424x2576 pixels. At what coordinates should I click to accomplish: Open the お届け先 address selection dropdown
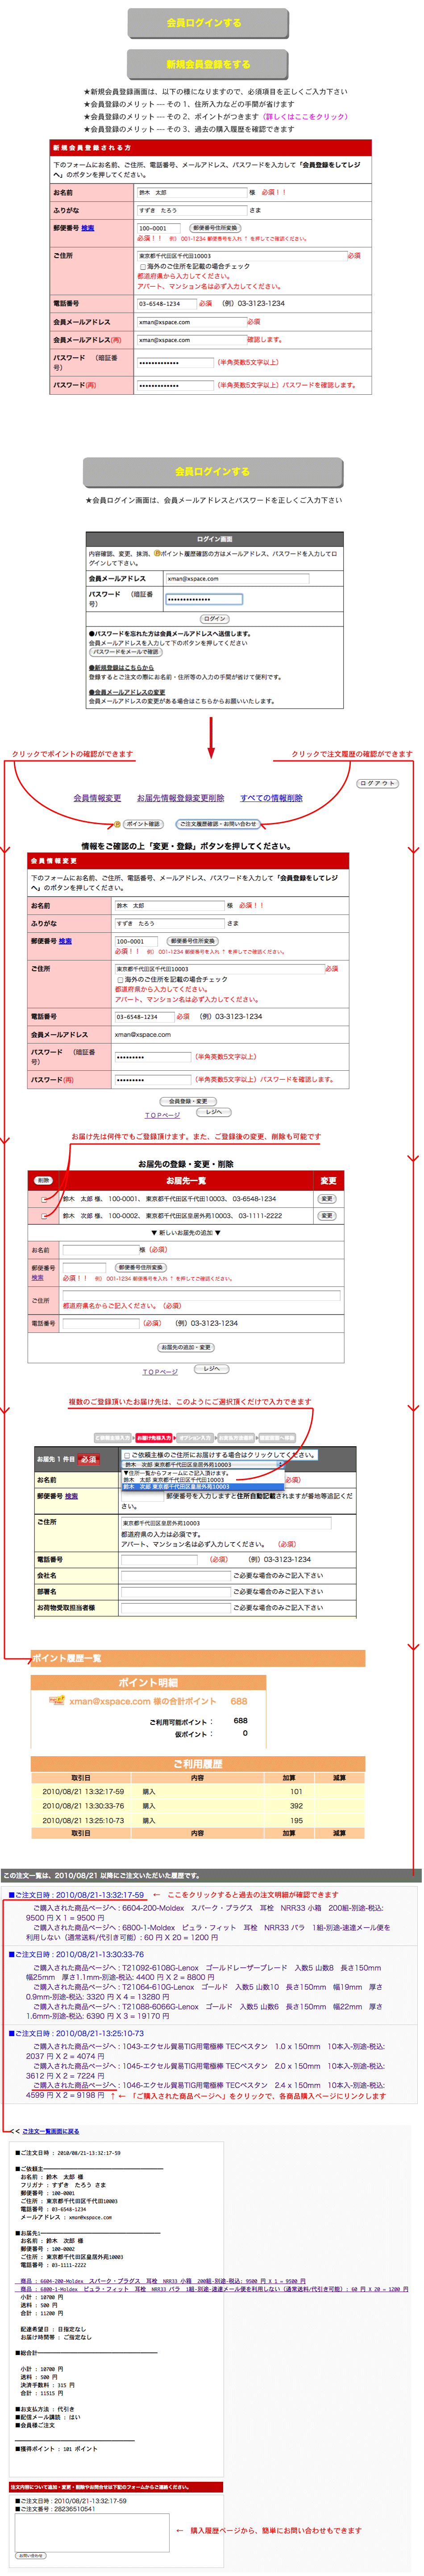click(x=203, y=1465)
